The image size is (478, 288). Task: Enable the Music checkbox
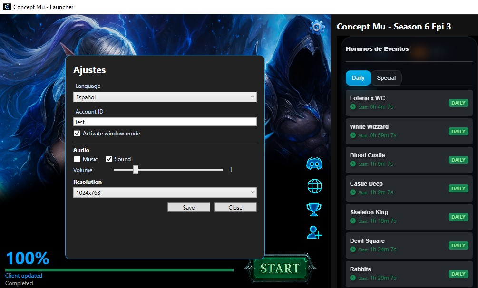click(x=77, y=159)
